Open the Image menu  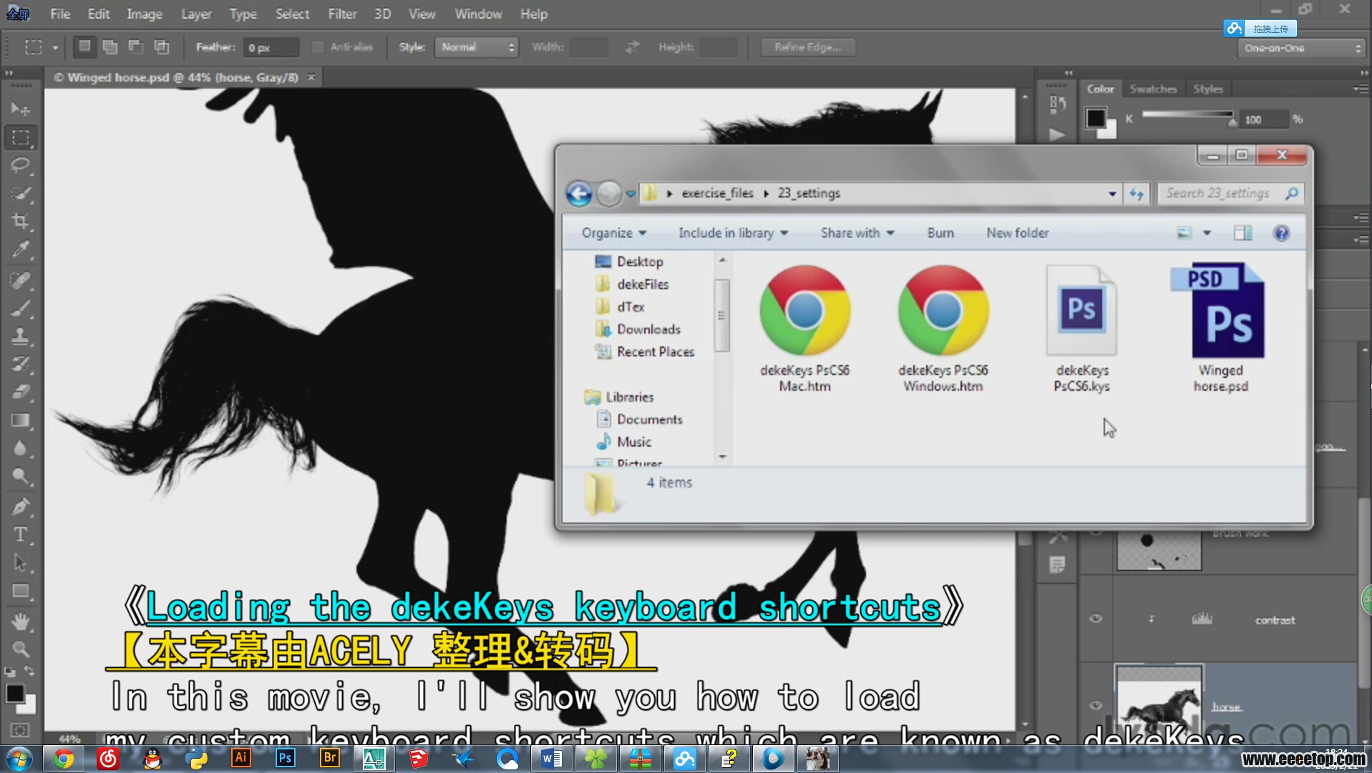point(145,14)
